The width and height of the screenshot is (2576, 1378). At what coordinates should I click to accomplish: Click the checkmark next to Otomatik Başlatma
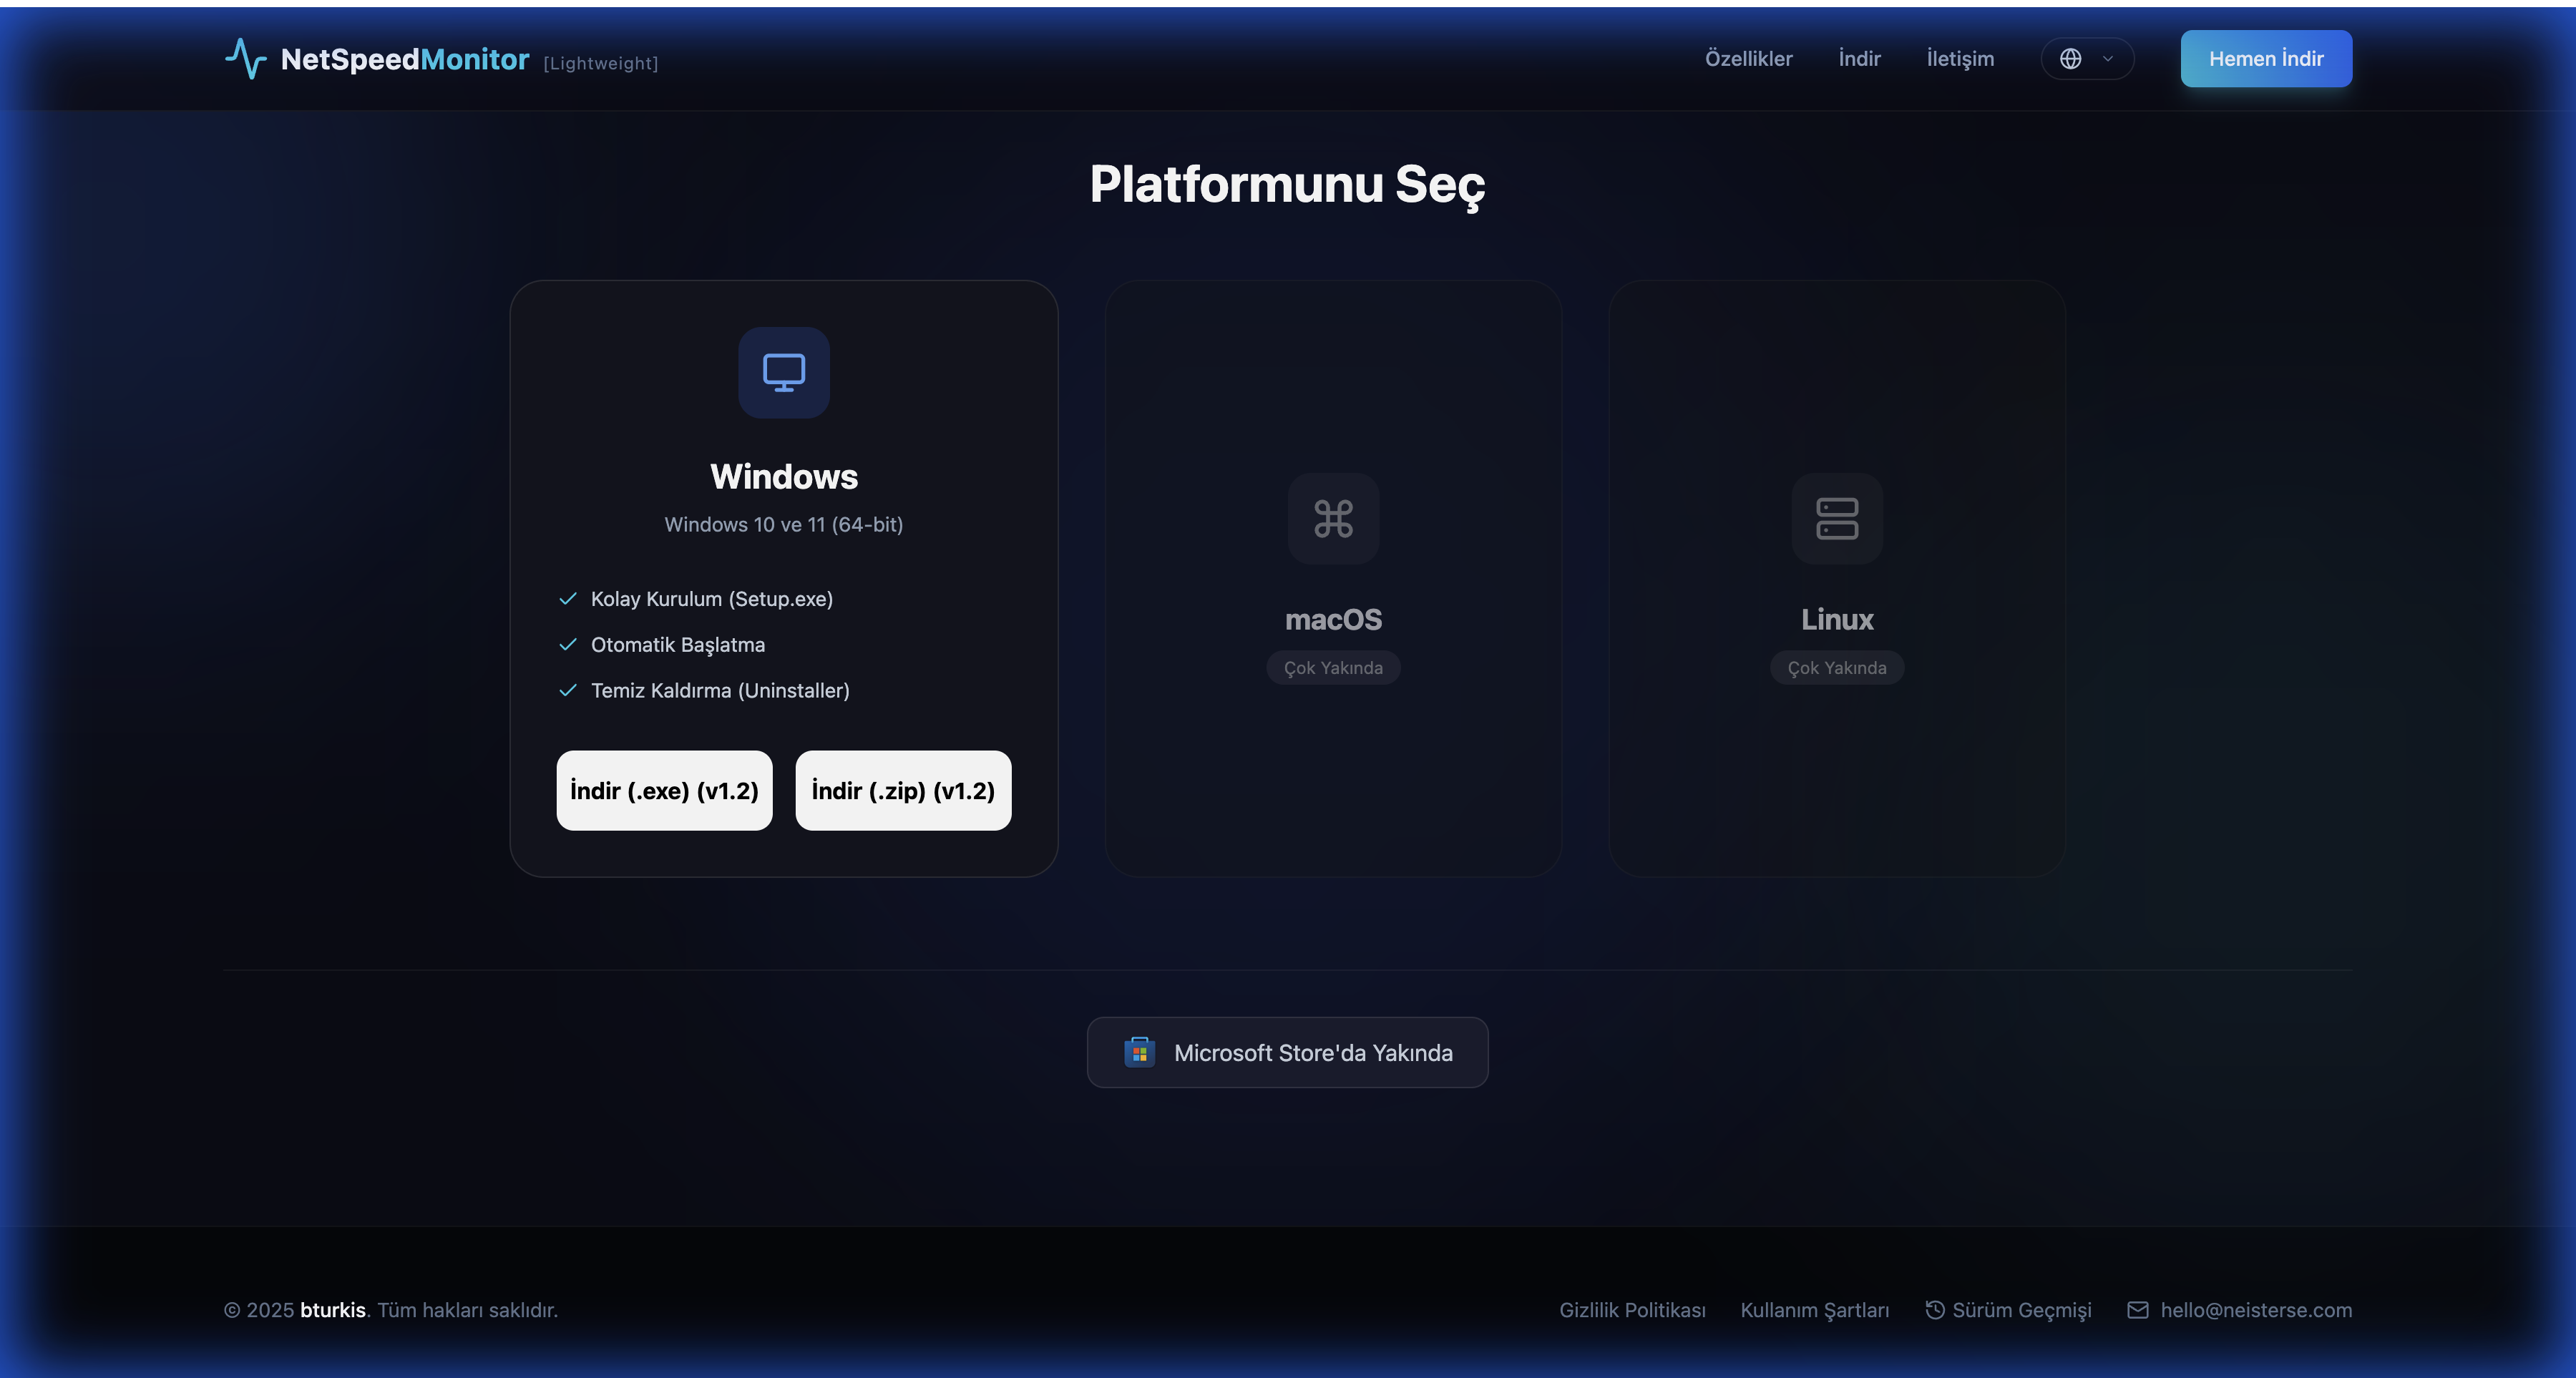click(568, 644)
